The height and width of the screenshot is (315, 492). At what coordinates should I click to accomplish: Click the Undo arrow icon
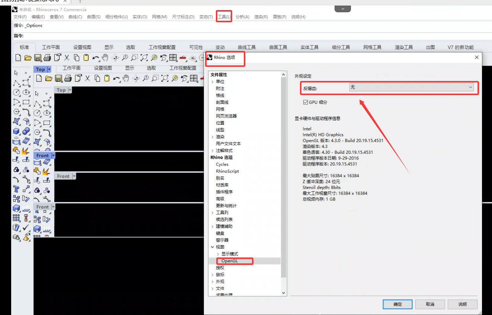coord(96,58)
